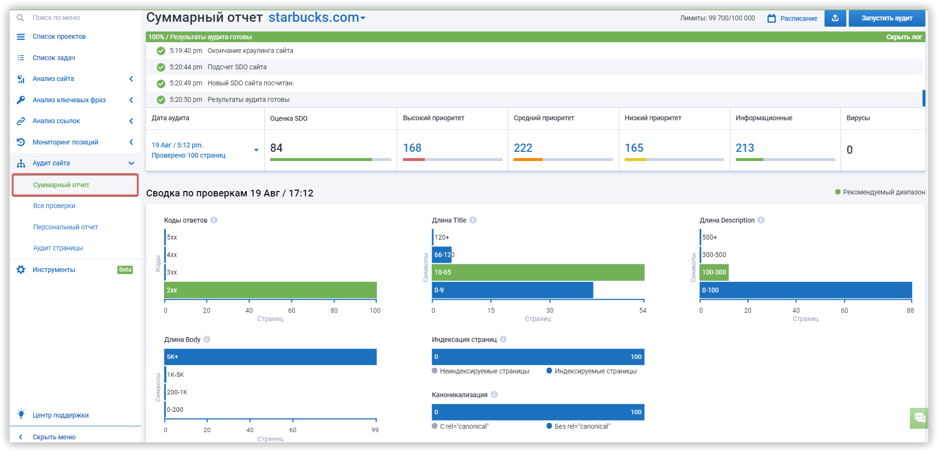This screenshot has height=452, width=938.
Task: Open Список задач menu item
Action: coord(54,58)
